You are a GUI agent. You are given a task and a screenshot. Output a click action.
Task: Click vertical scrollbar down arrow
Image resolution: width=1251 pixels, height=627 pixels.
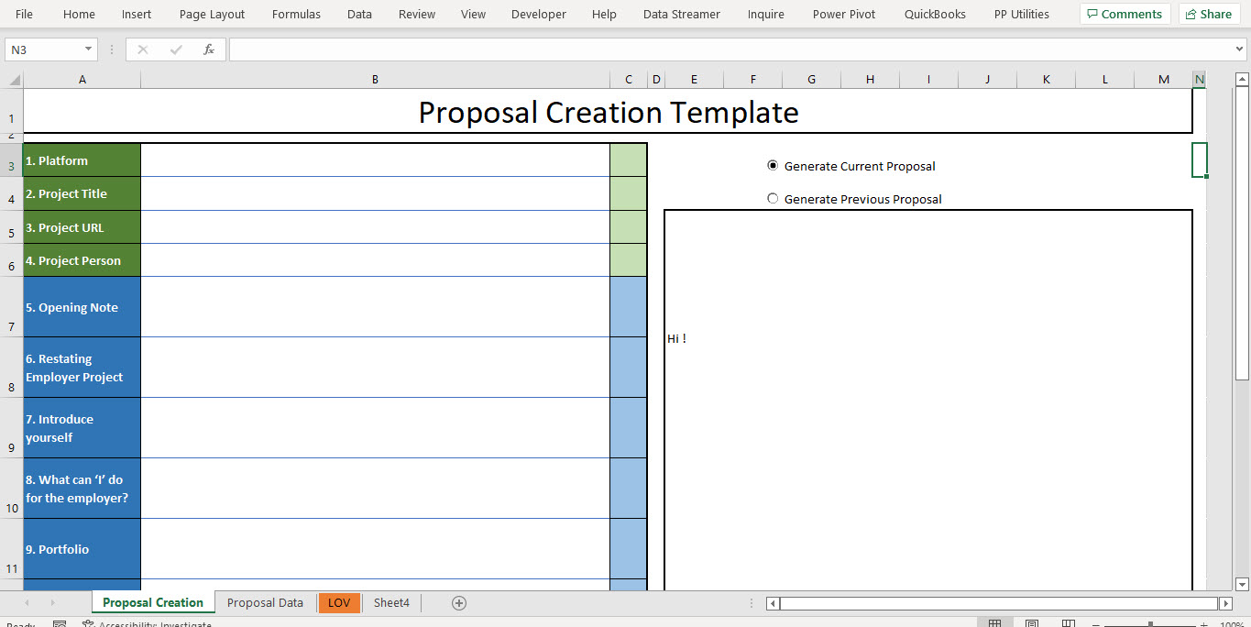coord(1242,584)
